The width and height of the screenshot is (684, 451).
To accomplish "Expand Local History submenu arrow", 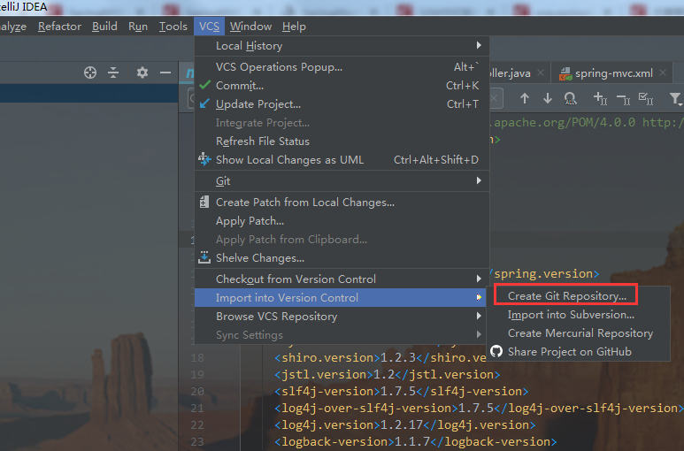I will click(x=479, y=45).
